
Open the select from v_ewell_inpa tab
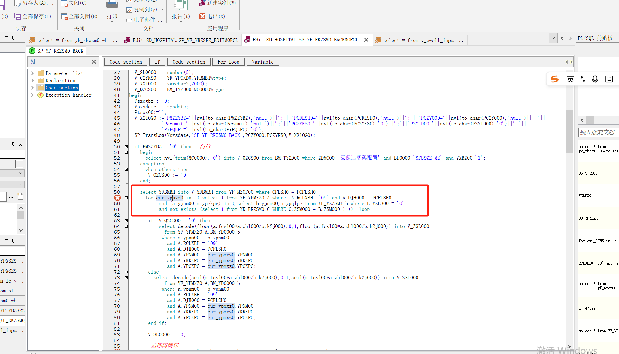click(420, 40)
